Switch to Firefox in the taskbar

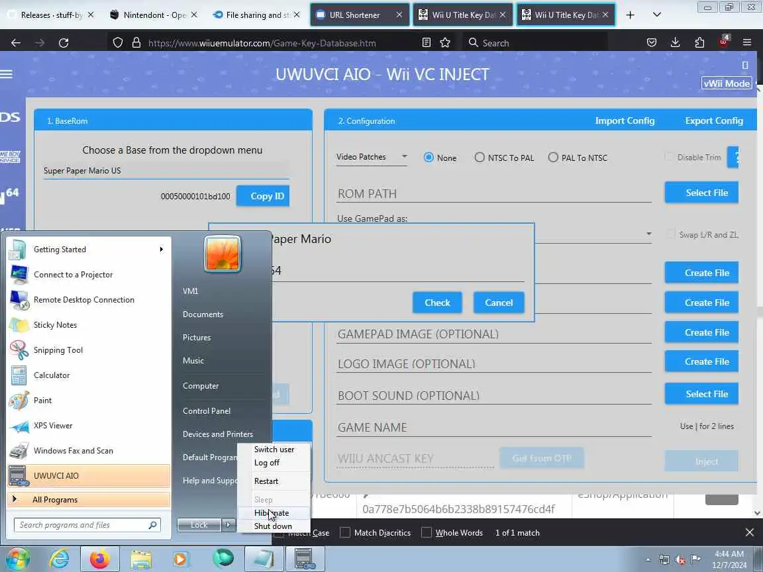[x=100, y=559]
